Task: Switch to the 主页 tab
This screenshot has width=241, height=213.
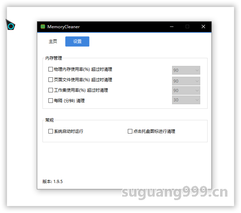Action: point(53,41)
